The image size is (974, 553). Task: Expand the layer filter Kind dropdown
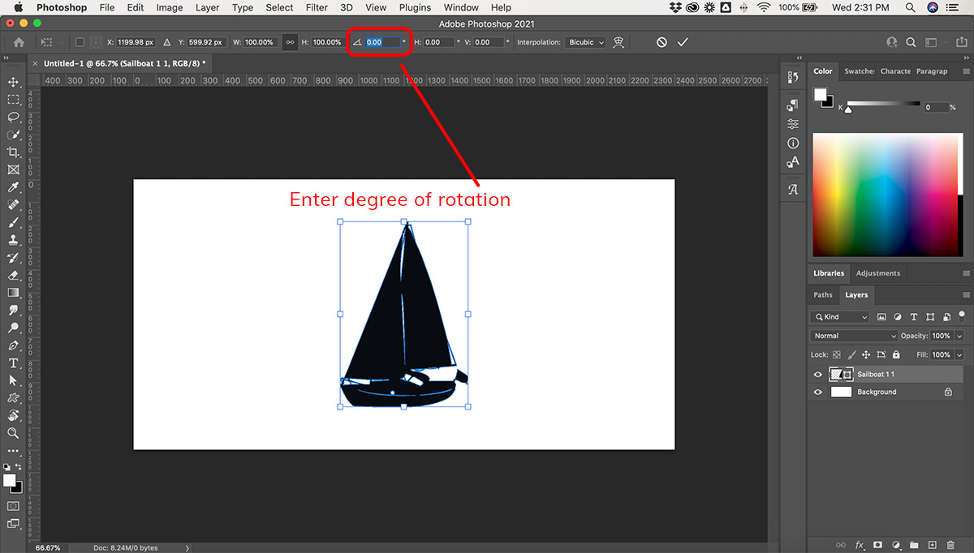pyautogui.click(x=840, y=317)
